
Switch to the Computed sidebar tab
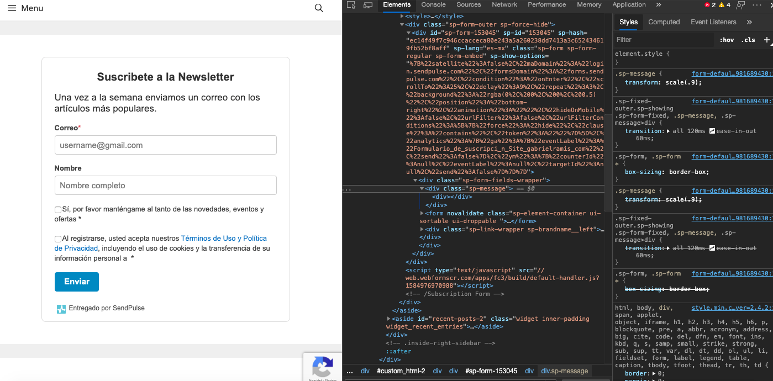[664, 22]
